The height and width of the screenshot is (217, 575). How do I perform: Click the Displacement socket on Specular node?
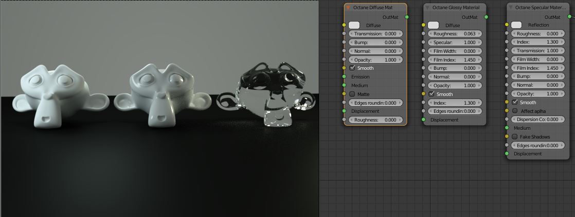[x=507, y=154]
